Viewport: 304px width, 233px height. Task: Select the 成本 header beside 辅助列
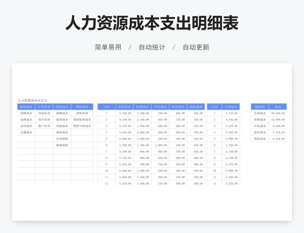[278, 107]
